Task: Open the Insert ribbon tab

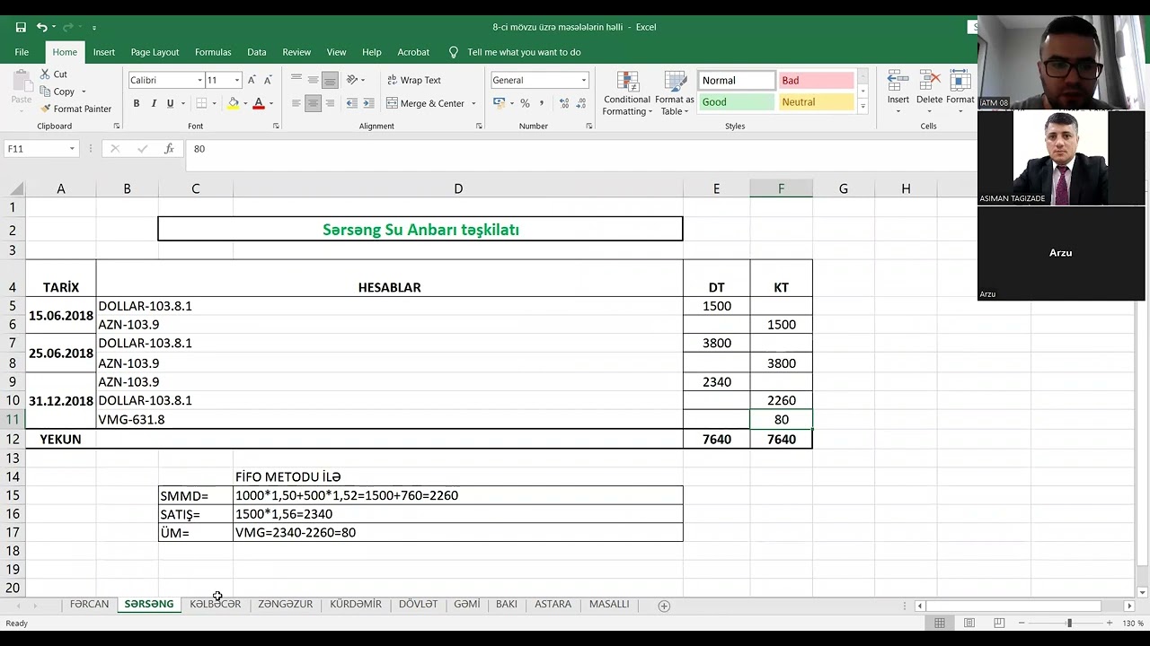Action: pyautogui.click(x=104, y=52)
